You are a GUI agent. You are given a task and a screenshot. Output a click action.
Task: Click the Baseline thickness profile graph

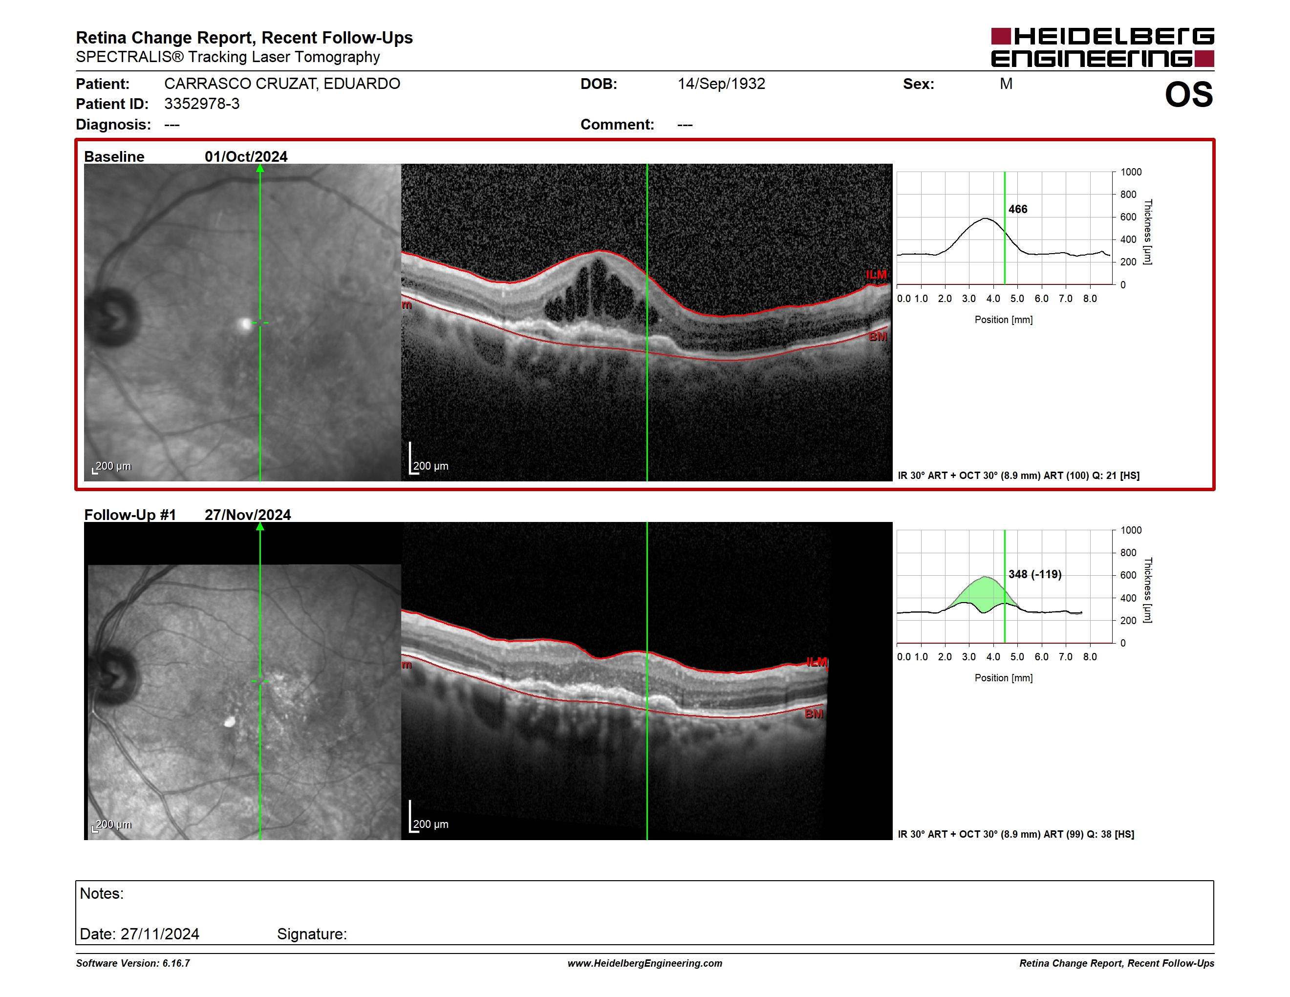click(x=1004, y=228)
